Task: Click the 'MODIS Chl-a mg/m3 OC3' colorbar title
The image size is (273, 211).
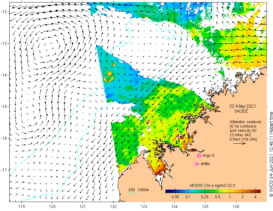Action: coord(213,186)
